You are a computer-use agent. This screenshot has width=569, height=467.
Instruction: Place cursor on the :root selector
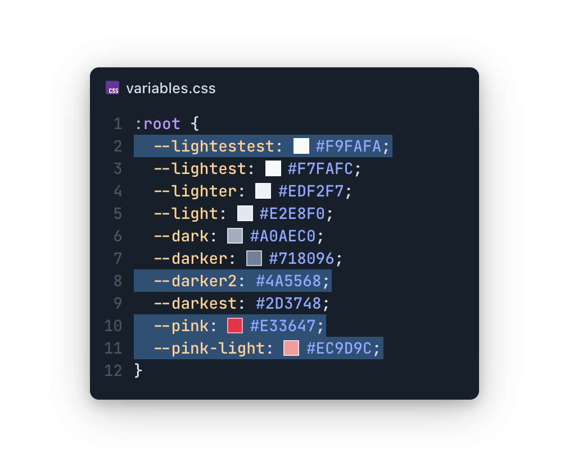pyautogui.click(x=157, y=123)
